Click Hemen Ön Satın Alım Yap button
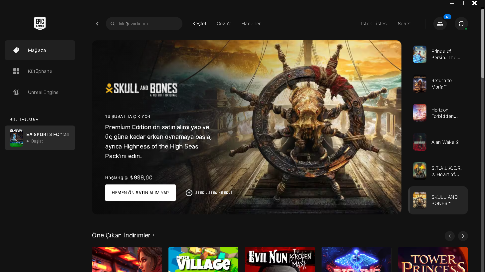 pos(140,193)
